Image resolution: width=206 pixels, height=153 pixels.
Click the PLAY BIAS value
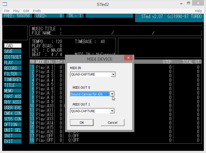point(61,46)
